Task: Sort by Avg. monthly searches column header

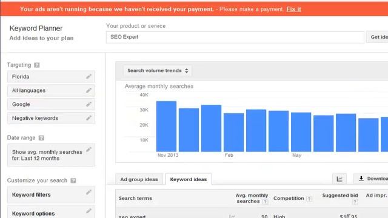Action: [252, 199]
